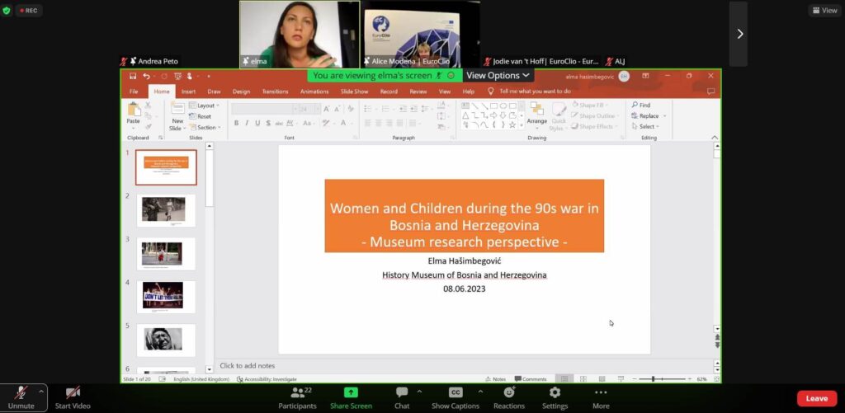The image size is (845, 413).
Task: Unmute the microphone
Action: [21, 393]
